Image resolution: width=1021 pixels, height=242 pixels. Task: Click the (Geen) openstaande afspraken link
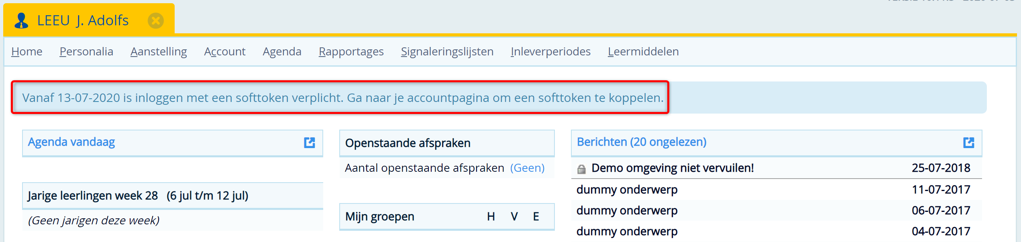click(x=527, y=168)
